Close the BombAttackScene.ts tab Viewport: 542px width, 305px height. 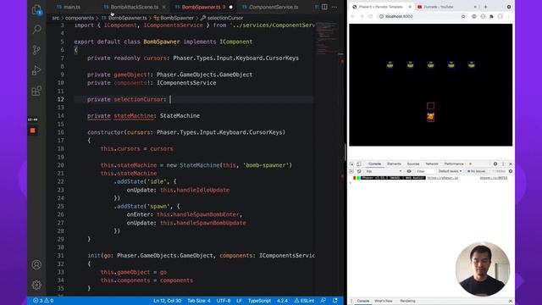point(163,7)
